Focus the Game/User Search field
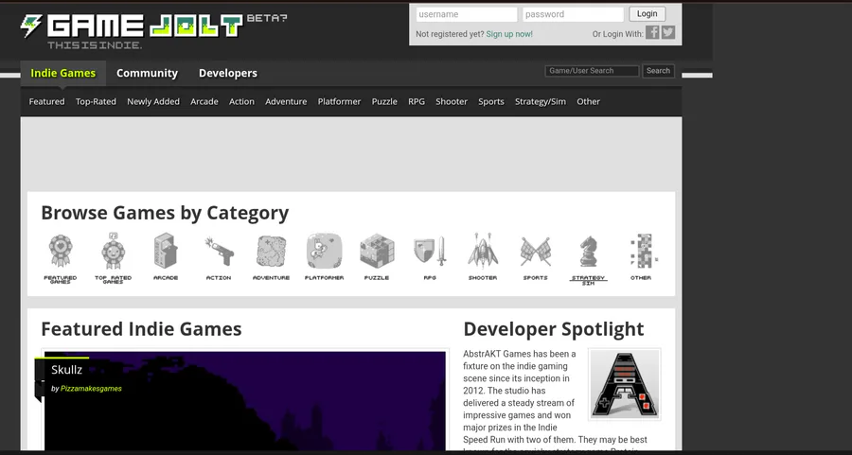The image size is (852, 455). 593,71
